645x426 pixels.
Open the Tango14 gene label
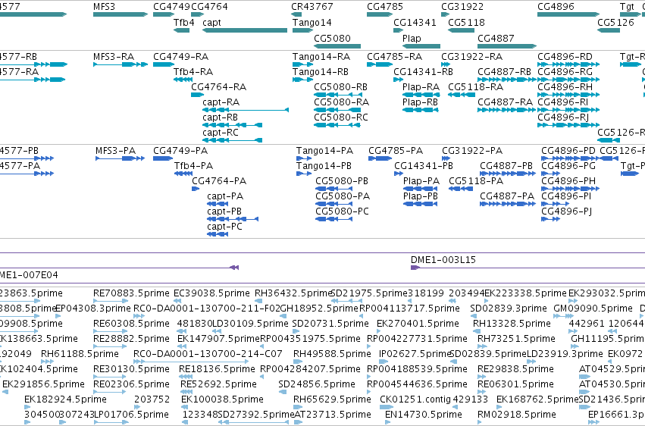click(x=312, y=22)
